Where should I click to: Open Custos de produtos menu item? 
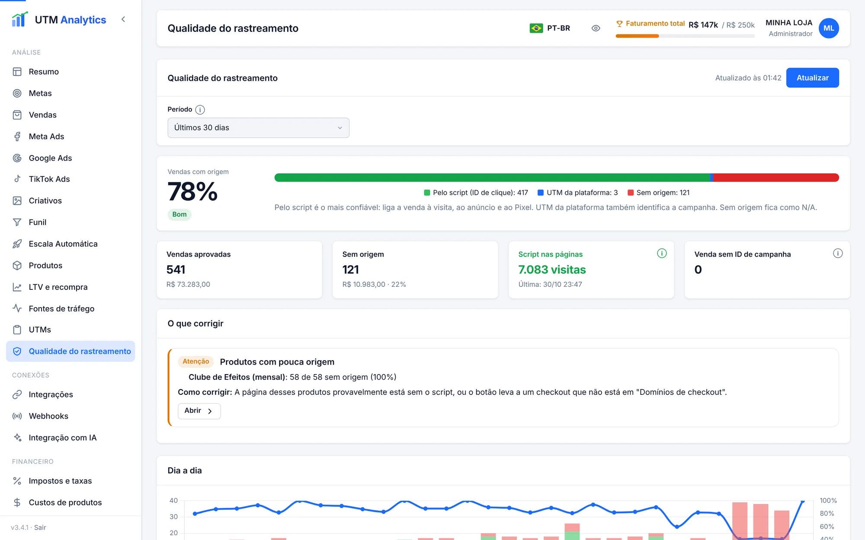click(70, 502)
